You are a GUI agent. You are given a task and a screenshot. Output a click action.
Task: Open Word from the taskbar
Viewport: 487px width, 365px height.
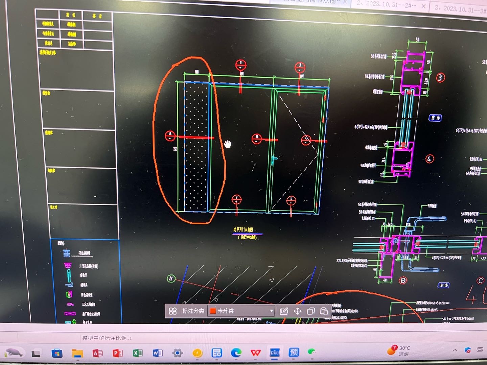point(158,353)
